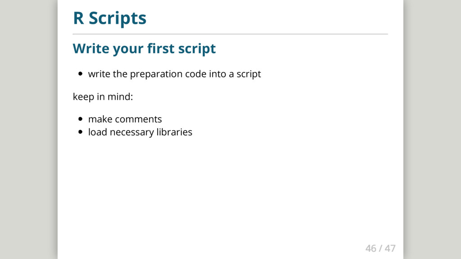The width and height of the screenshot is (461, 259).
Task: Click the 'make comments' bullet text
Action: tap(125, 119)
